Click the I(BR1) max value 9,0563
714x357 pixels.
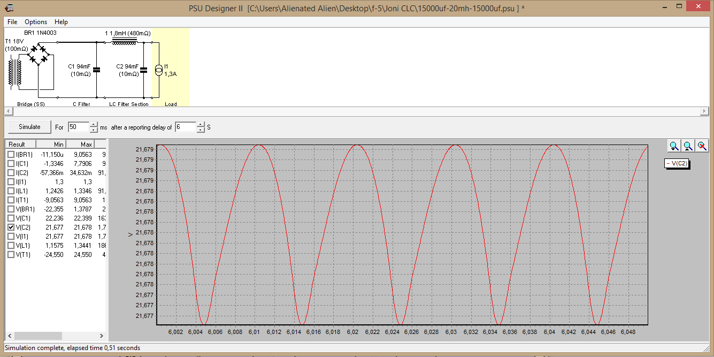click(x=82, y=154)
